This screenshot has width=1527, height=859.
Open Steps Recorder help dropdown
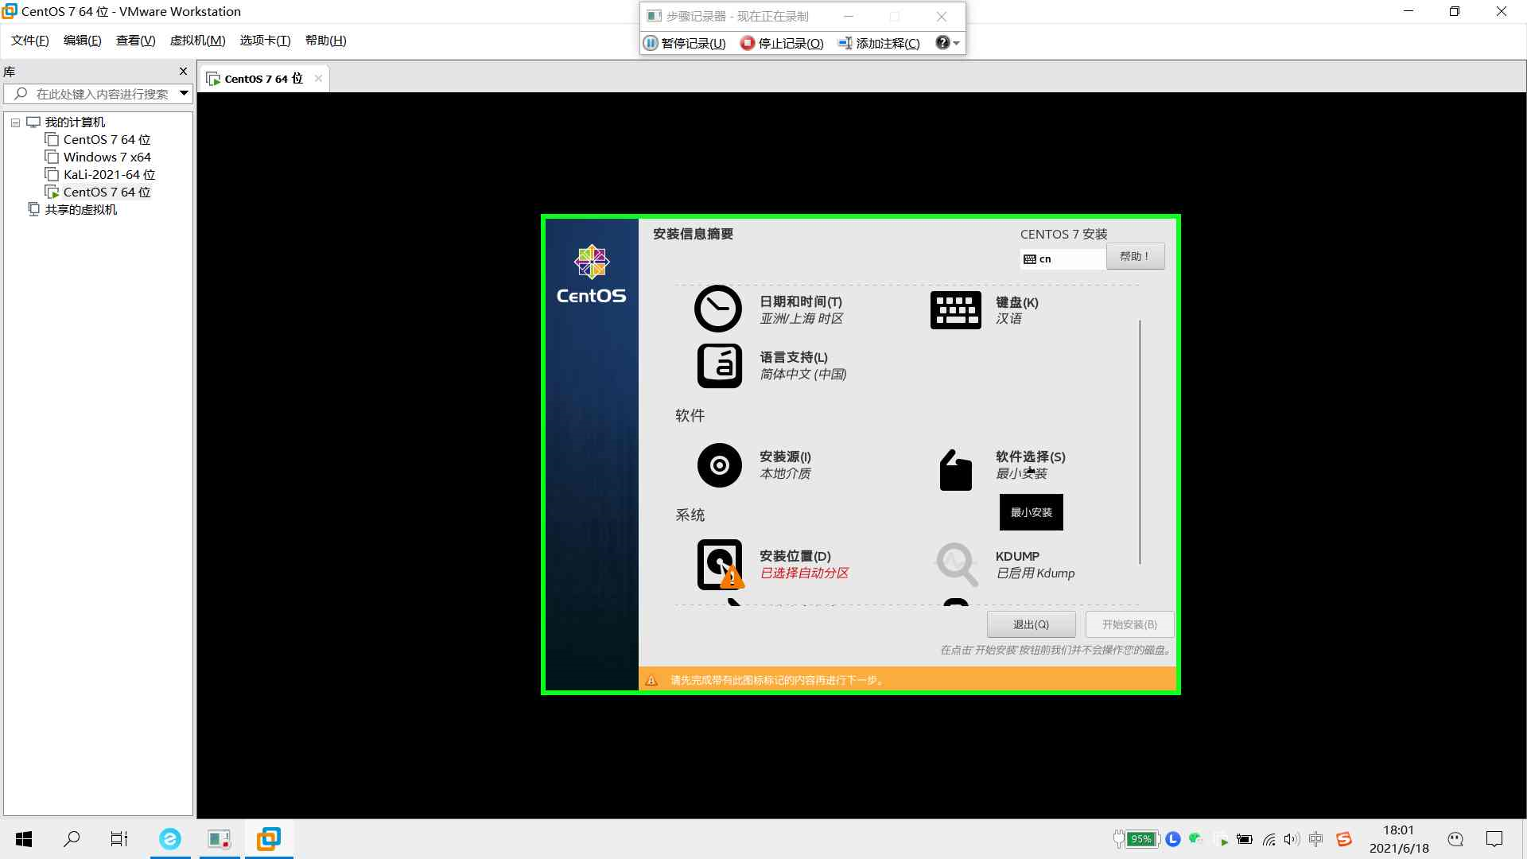point(947,43)
